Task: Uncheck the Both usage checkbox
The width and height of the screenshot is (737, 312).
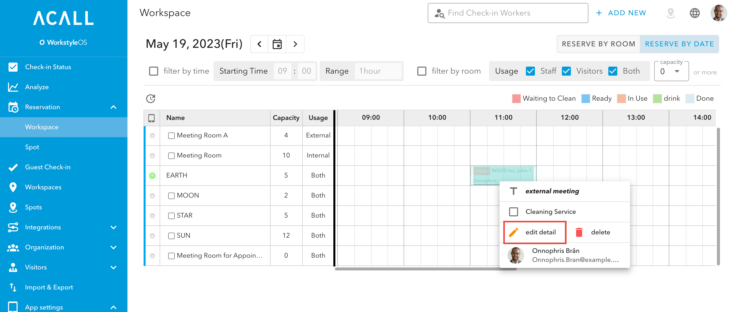Action: tap(612, 71)
